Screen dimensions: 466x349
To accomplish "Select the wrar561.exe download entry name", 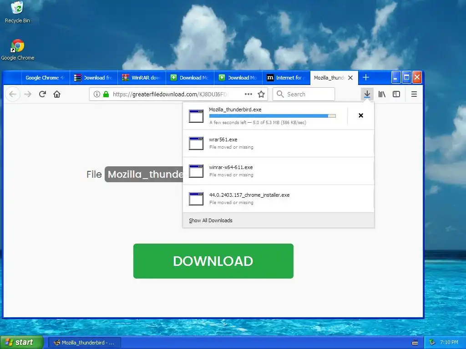I will coord(223,140).
